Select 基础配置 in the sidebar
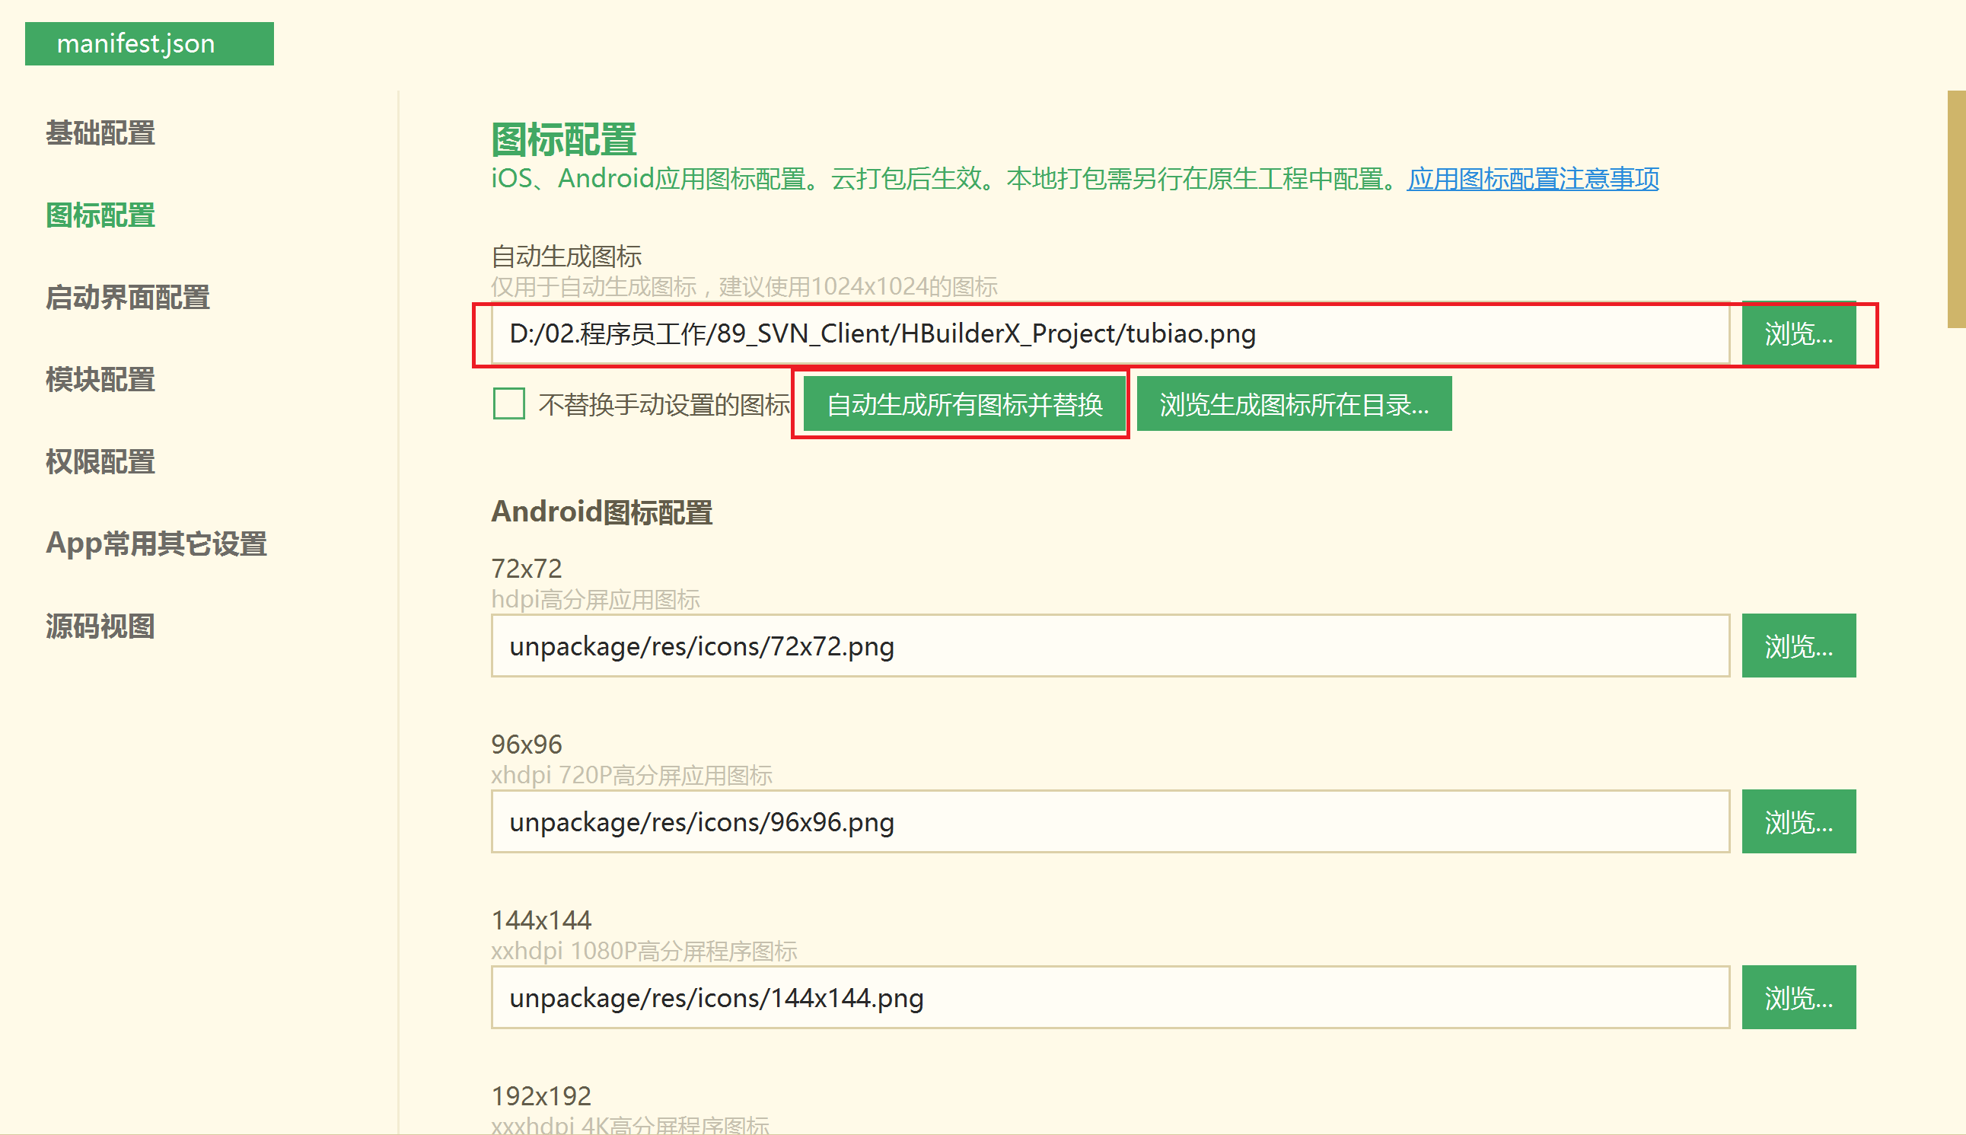Viewport: 1966px width, 1135px height. 100,133
